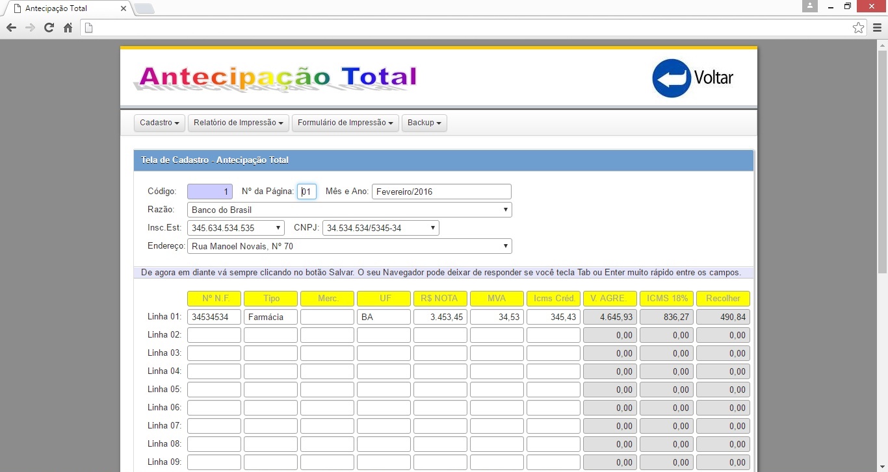Click the browser address bar
The image size is (888, 472).
pos(468,28)
